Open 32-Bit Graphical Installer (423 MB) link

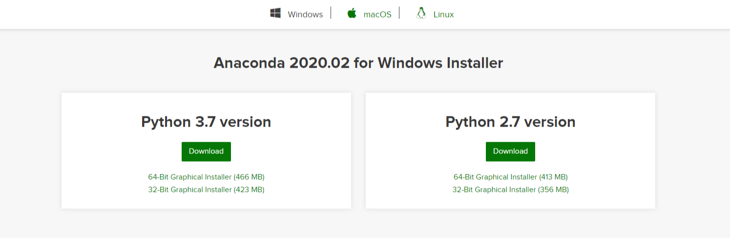pos(206,189)
